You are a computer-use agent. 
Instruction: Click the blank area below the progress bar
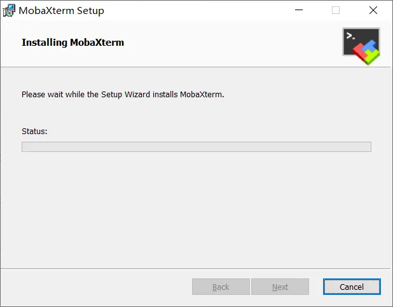[x=197, y=208]
